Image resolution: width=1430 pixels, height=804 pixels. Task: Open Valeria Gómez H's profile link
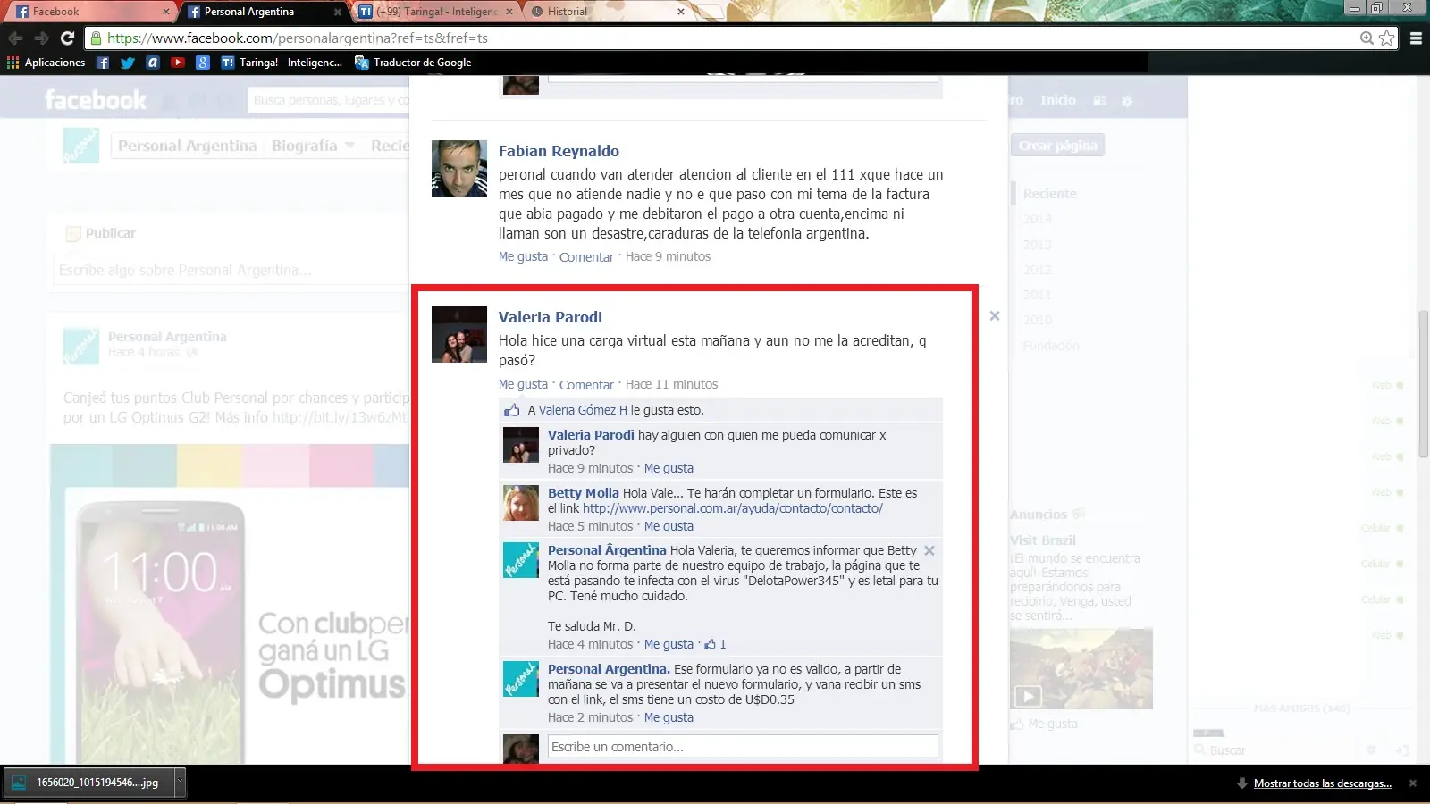583,410
